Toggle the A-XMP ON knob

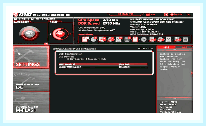tap(60, 34)
